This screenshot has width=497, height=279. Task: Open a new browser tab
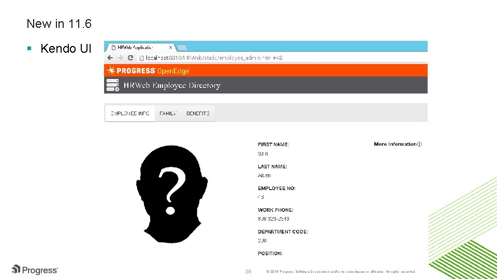tap(182, 48)
